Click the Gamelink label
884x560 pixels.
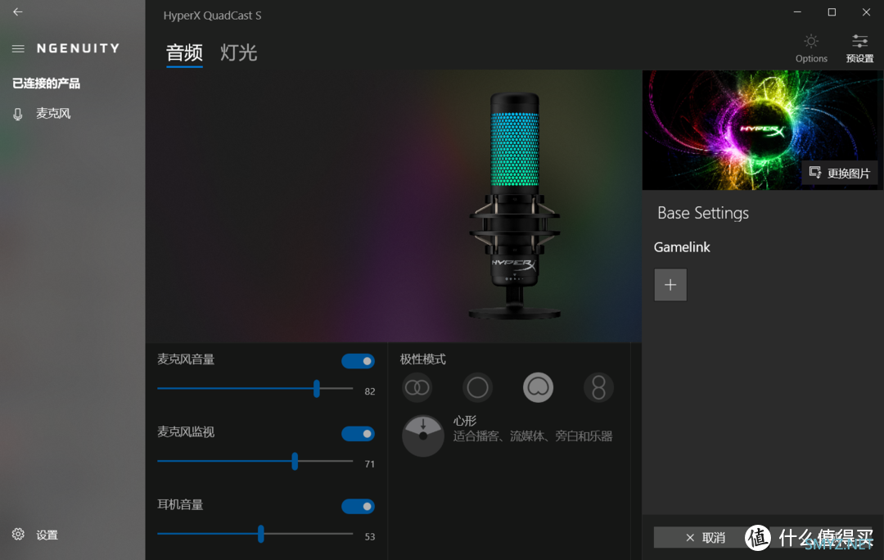point(682,247)
